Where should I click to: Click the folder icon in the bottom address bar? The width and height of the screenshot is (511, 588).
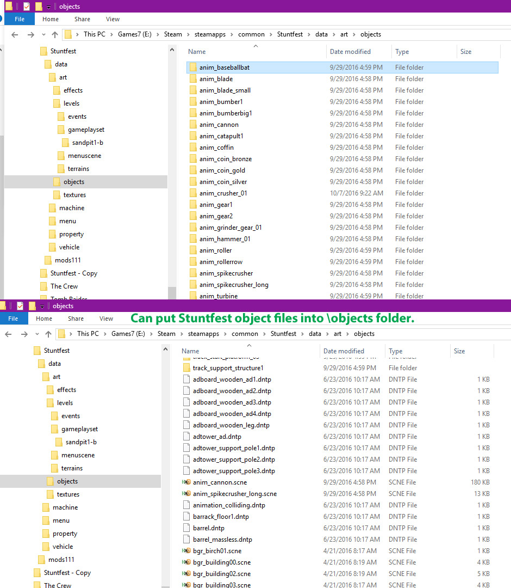click(x=62, y=334)
